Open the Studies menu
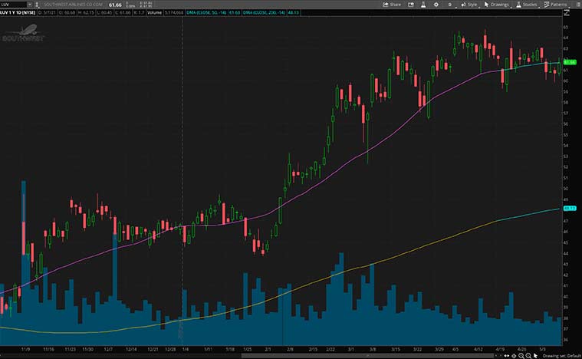 (526, 5)
